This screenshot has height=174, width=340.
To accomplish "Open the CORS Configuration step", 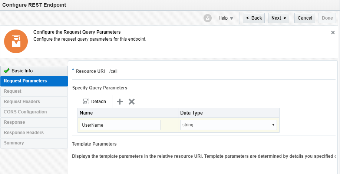I will pyautogui.click(x=25, y=112).
